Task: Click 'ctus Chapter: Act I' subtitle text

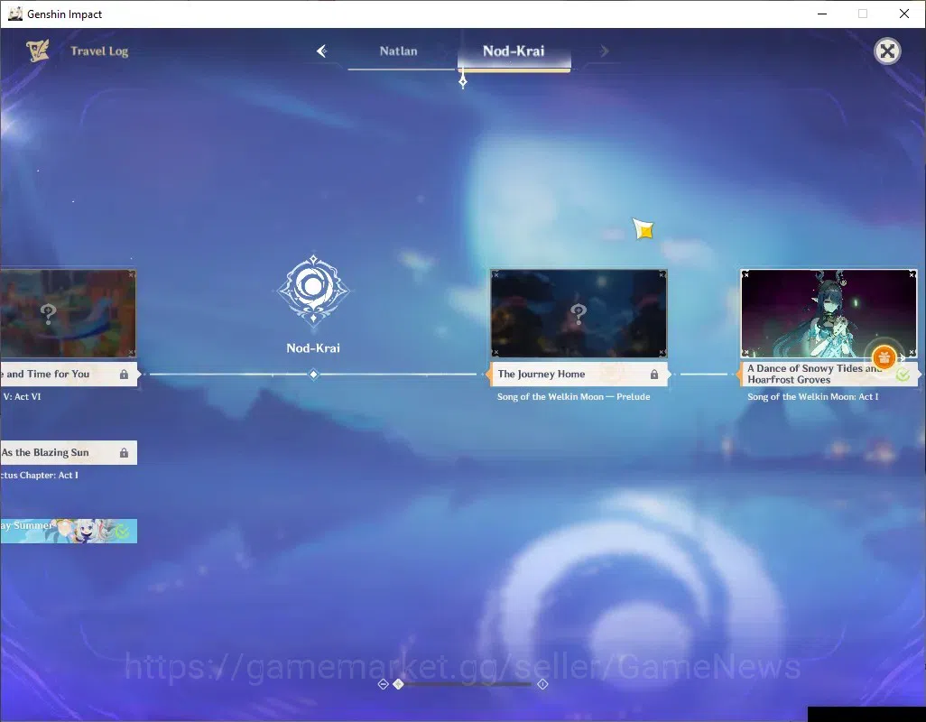Action: pyautogui.click(x=39, y=476)
